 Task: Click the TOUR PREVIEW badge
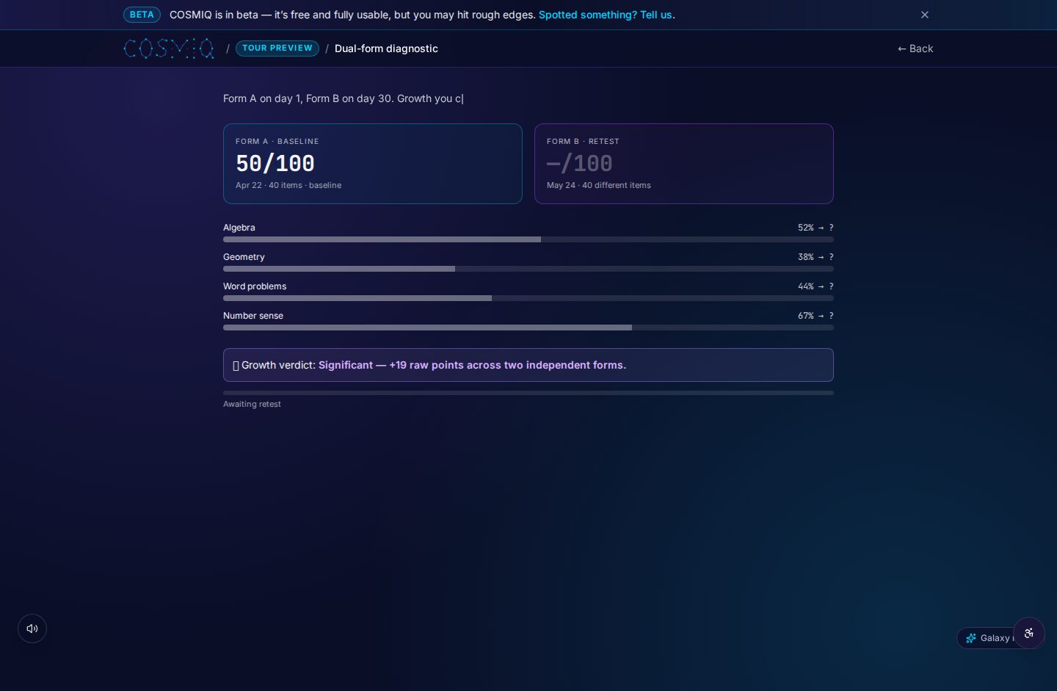[277, 48]
